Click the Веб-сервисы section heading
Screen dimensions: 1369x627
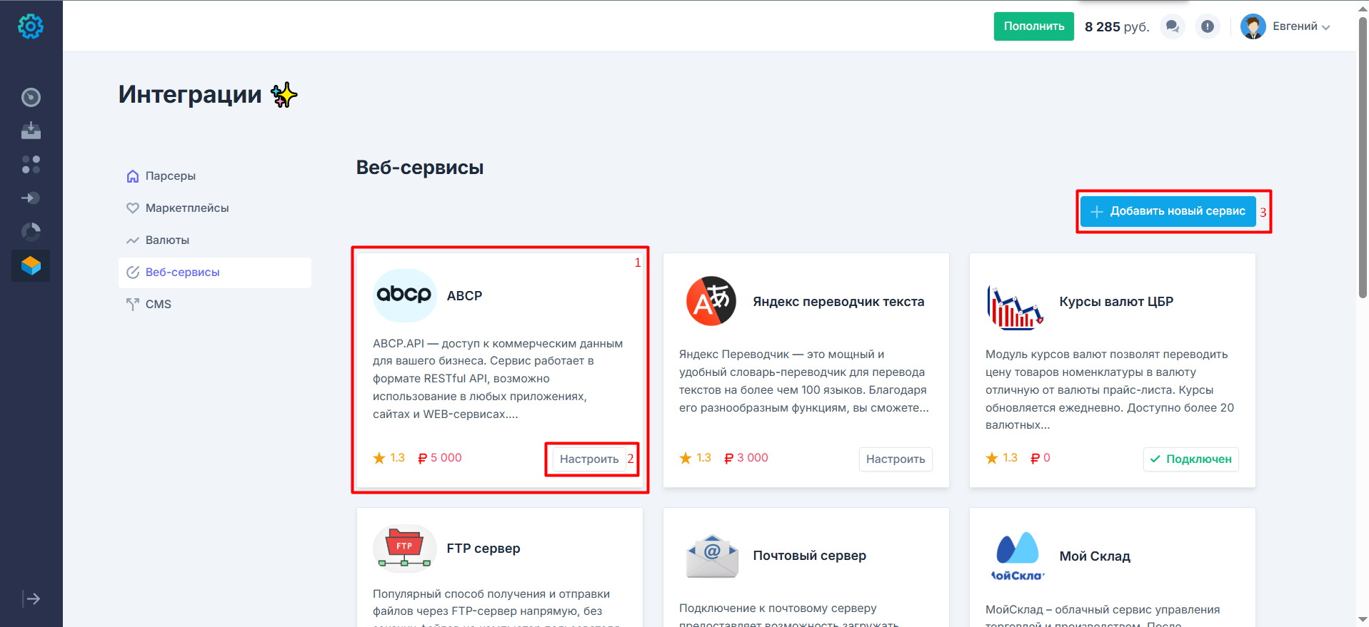click(x=420, y=168)
